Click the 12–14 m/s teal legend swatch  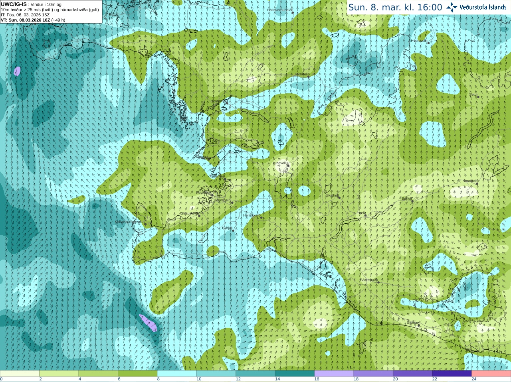point(255,374)
